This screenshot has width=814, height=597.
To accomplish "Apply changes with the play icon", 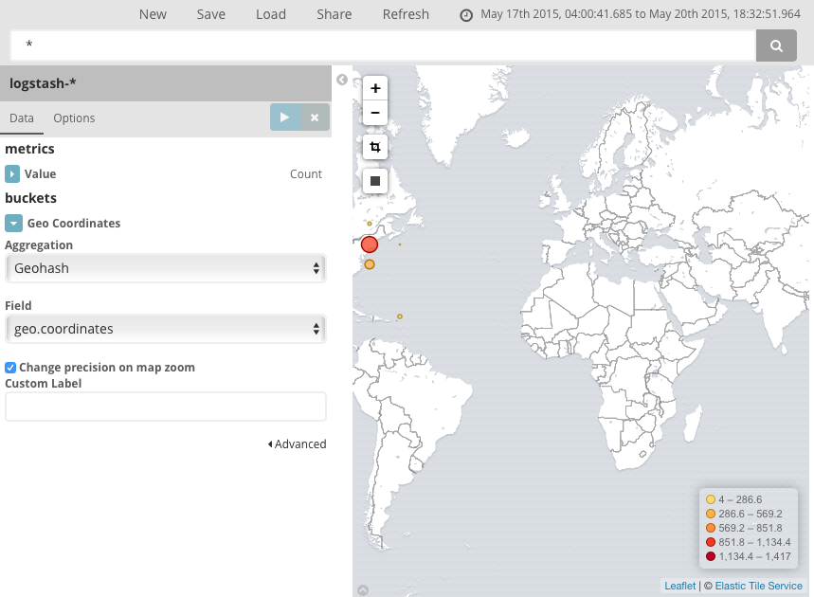I will [284, 117].
